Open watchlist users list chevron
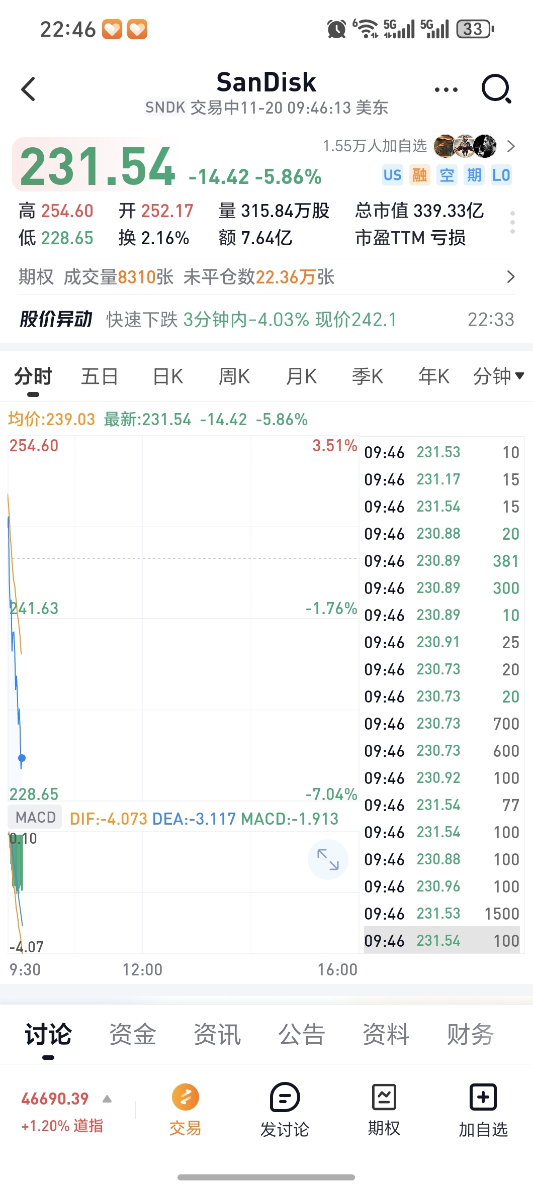533x1194 pixels. coord(511,146)
